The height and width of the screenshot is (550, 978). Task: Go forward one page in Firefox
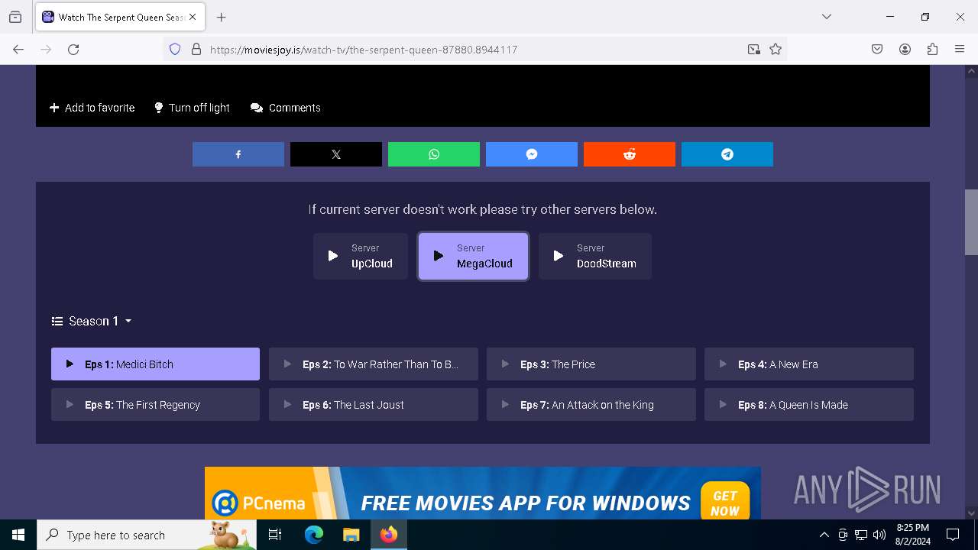[46, 49]
